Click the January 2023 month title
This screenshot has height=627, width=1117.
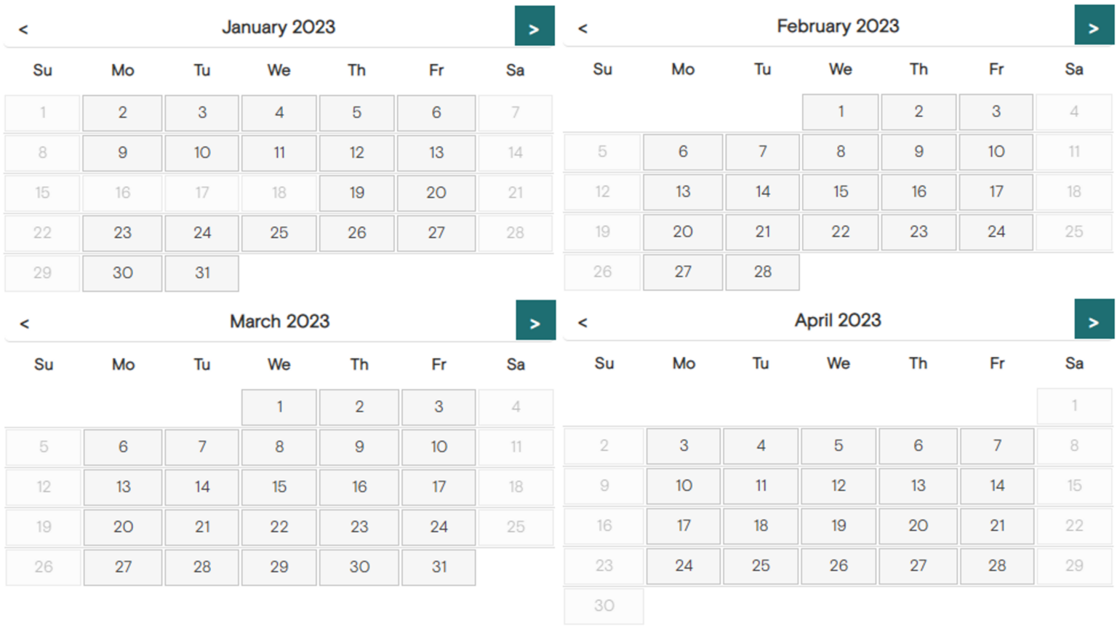pos(279,27)
